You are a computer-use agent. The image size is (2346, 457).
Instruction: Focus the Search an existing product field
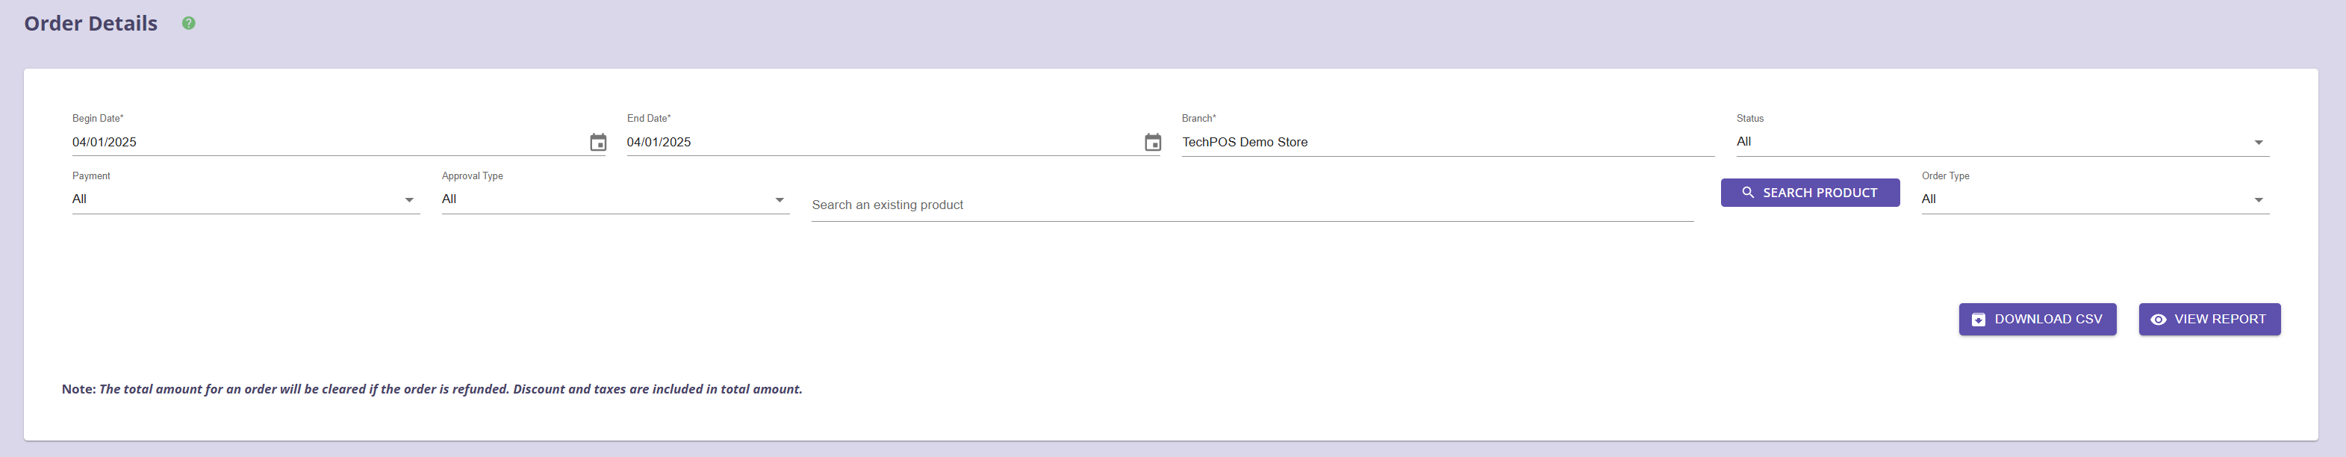1252,205
